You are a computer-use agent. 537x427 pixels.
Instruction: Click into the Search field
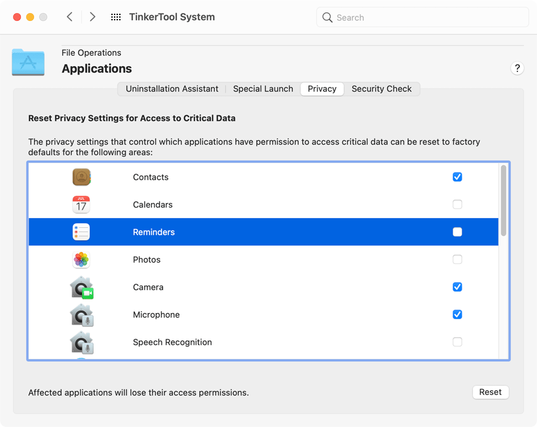[x=422, y=18]
